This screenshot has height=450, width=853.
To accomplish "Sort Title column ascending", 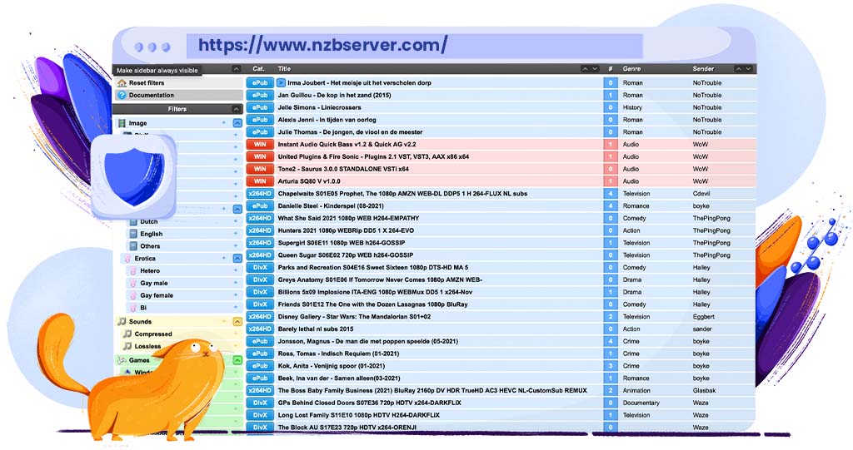I will click(585, 69).
